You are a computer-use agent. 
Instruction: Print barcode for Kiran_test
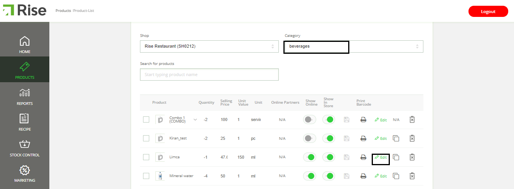(x=363, y=138)
